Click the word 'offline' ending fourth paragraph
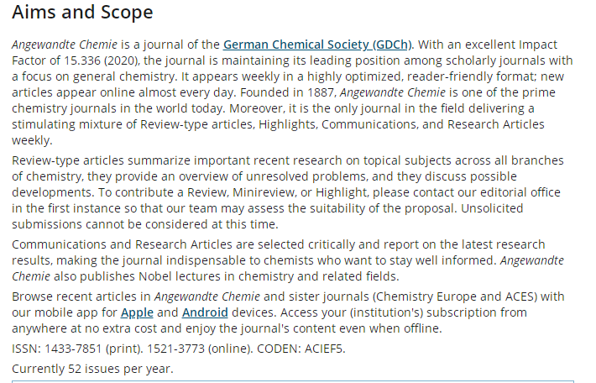The image size is (596, 383). click(x=421, y=328)
